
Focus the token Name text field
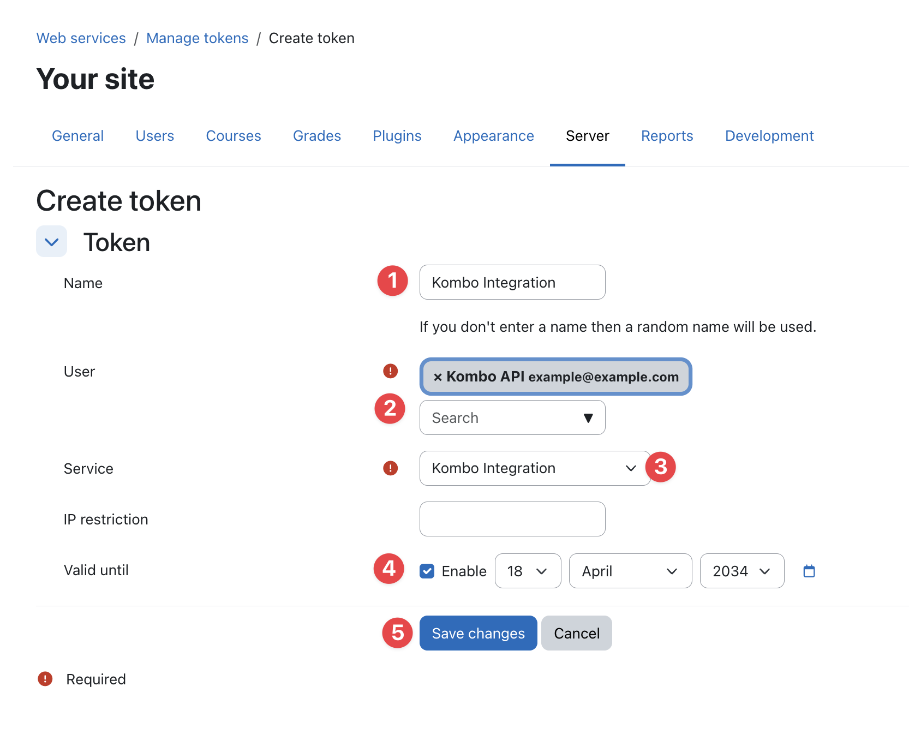click(x=512, y=283)
